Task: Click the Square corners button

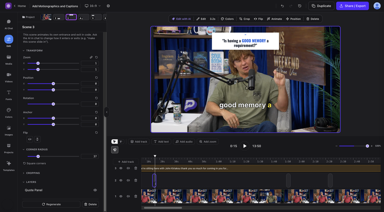Action: coord(34,163)
